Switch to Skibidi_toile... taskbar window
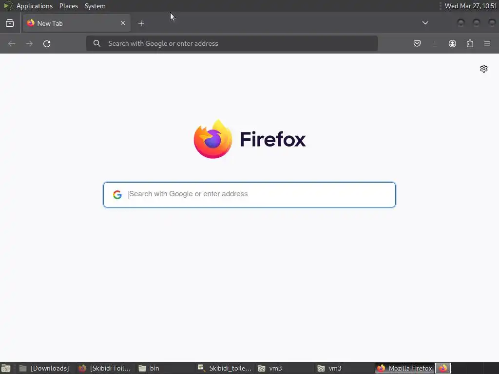This screenshot has height=374, width=499. pyautogui.click(x=225, y=368)
